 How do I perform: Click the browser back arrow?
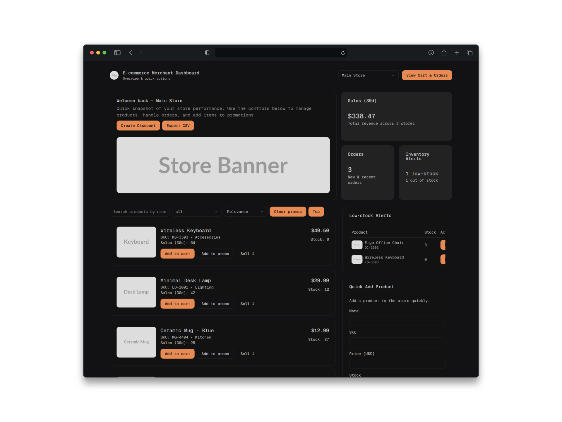(x=131, y=53)
